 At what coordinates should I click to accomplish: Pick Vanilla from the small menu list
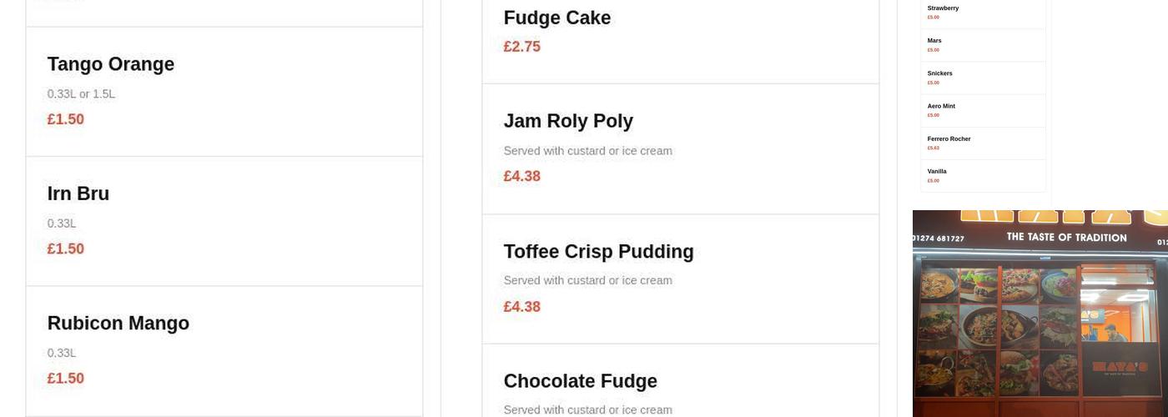[937, 171]
